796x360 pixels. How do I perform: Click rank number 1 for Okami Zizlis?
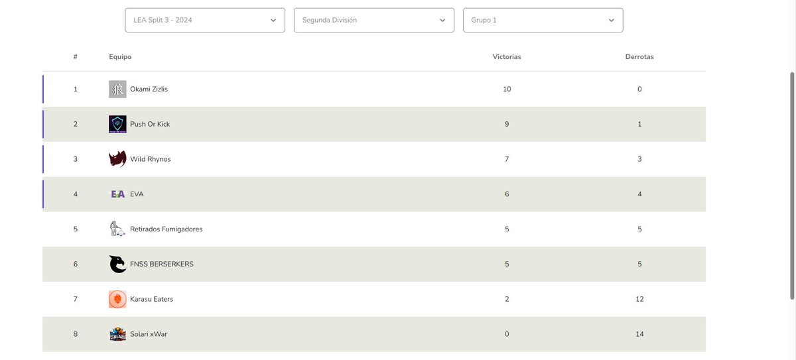point(76,90)
